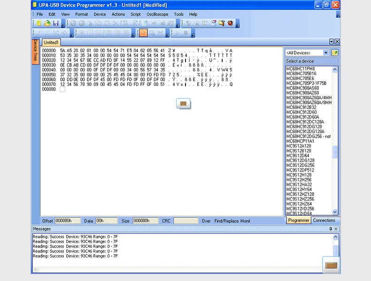Click the Paste clipboard icon
Screen dimensions: 371x281
click(107, 23)
